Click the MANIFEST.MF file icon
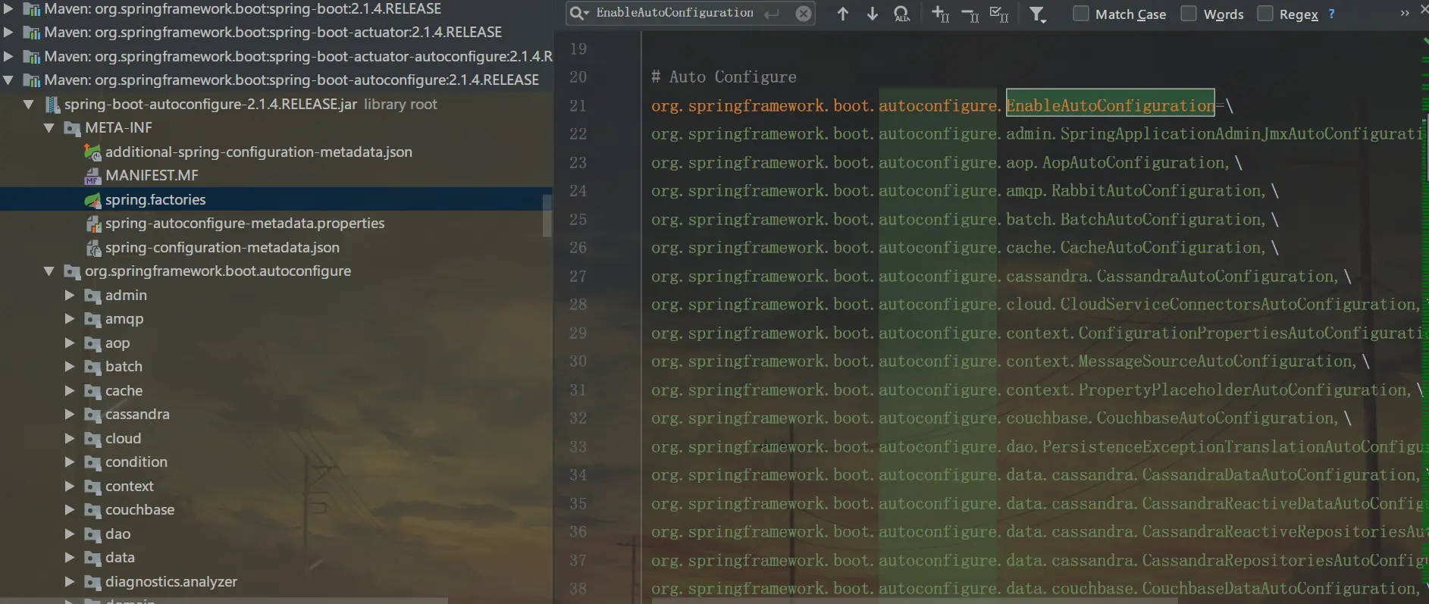 click(x=92, y=176)
